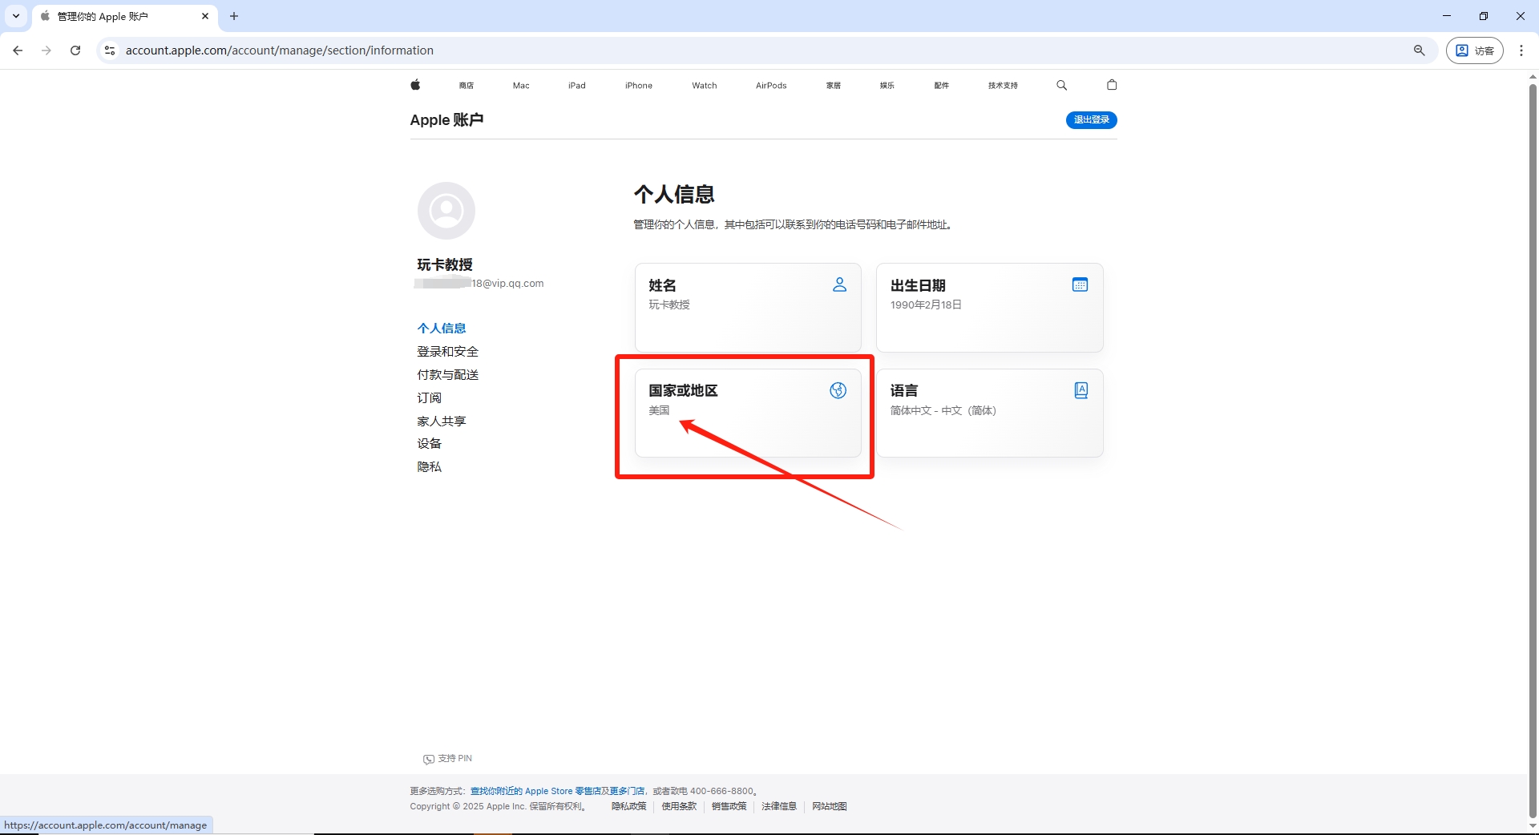Open Mac in the Apple navigation
This screenshot has height=835, width=1539.
pos(521,86)
